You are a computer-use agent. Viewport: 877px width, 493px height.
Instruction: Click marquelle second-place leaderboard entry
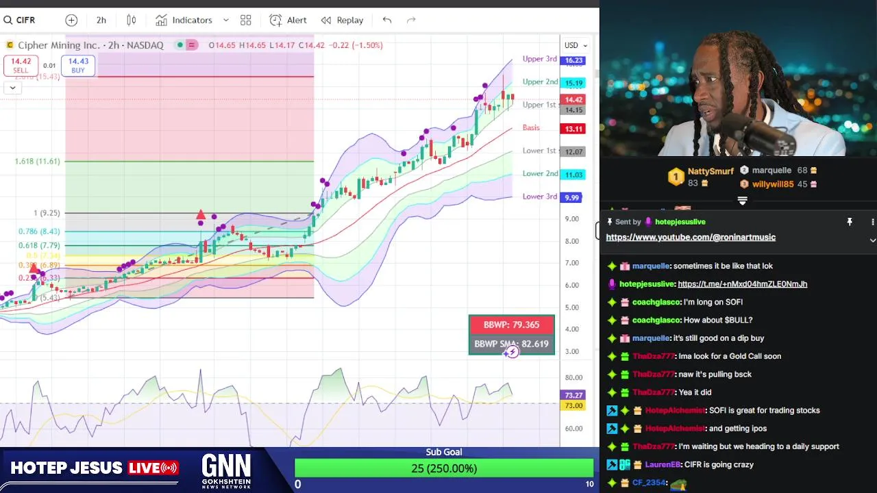tap(778, 170)
